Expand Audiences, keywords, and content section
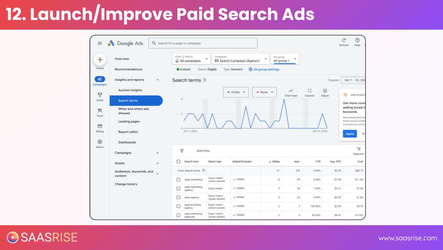The width and height of the screenshot is (443, 250). [x=157, y=174]
